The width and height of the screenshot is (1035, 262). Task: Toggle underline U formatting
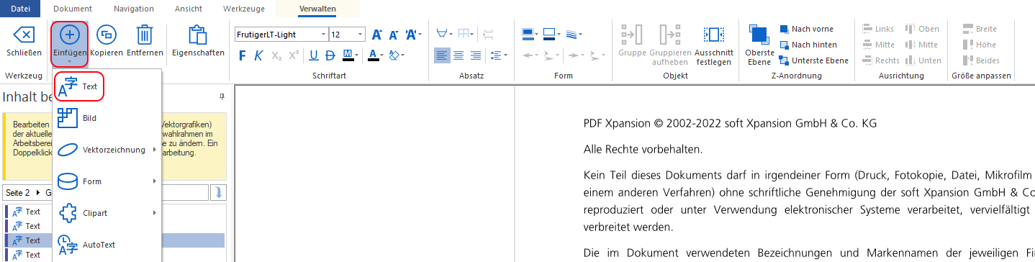click(314, 55)
